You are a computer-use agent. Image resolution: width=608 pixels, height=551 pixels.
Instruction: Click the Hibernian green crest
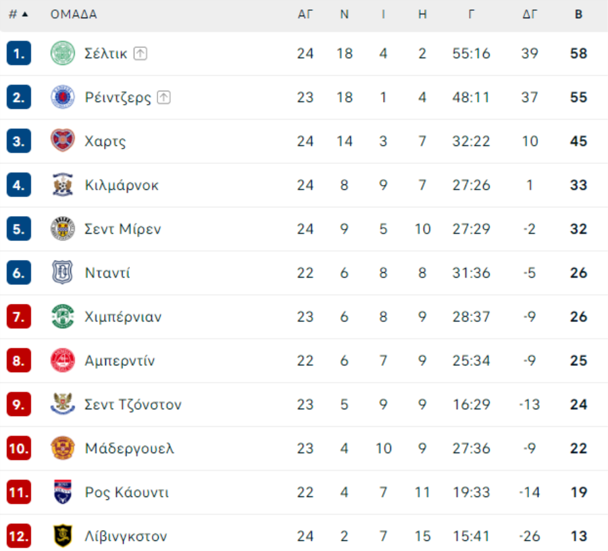tap(62, 317)
